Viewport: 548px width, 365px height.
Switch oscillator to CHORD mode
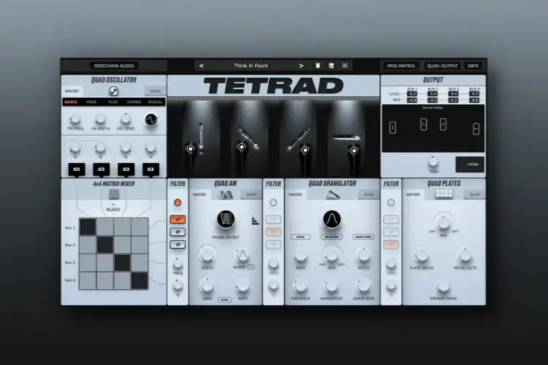tap(134, 102)
